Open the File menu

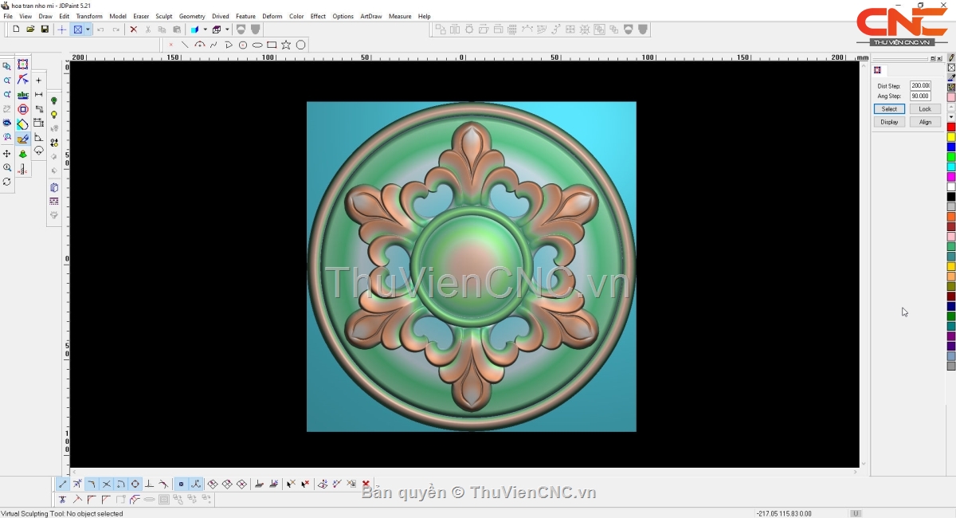pos(8,16)
